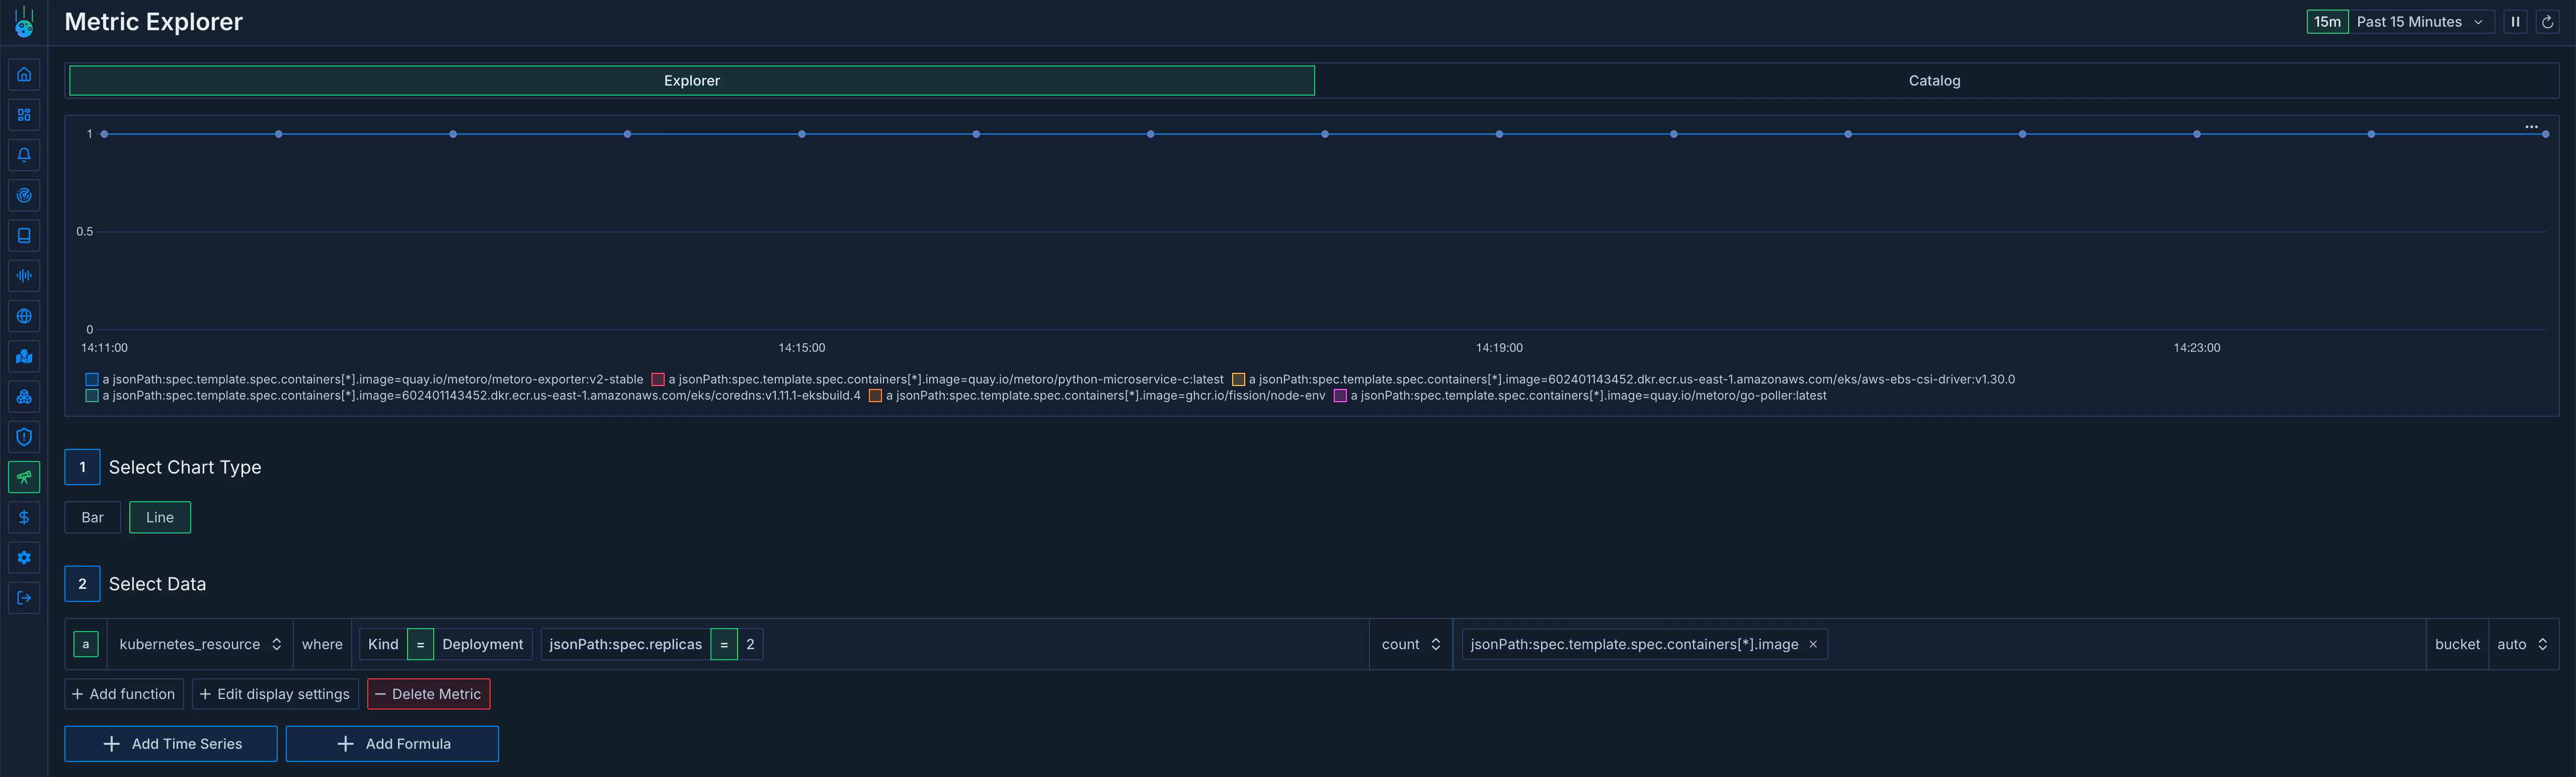Viewport: 2576px width, 777px height.
Task: Switch to the Catalog tab
Action: point(1934,80)
